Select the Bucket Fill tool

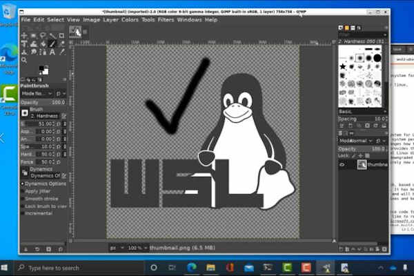[43, 44]
